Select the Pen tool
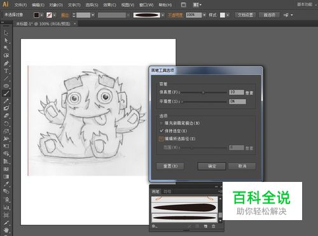 coord(6,63)
